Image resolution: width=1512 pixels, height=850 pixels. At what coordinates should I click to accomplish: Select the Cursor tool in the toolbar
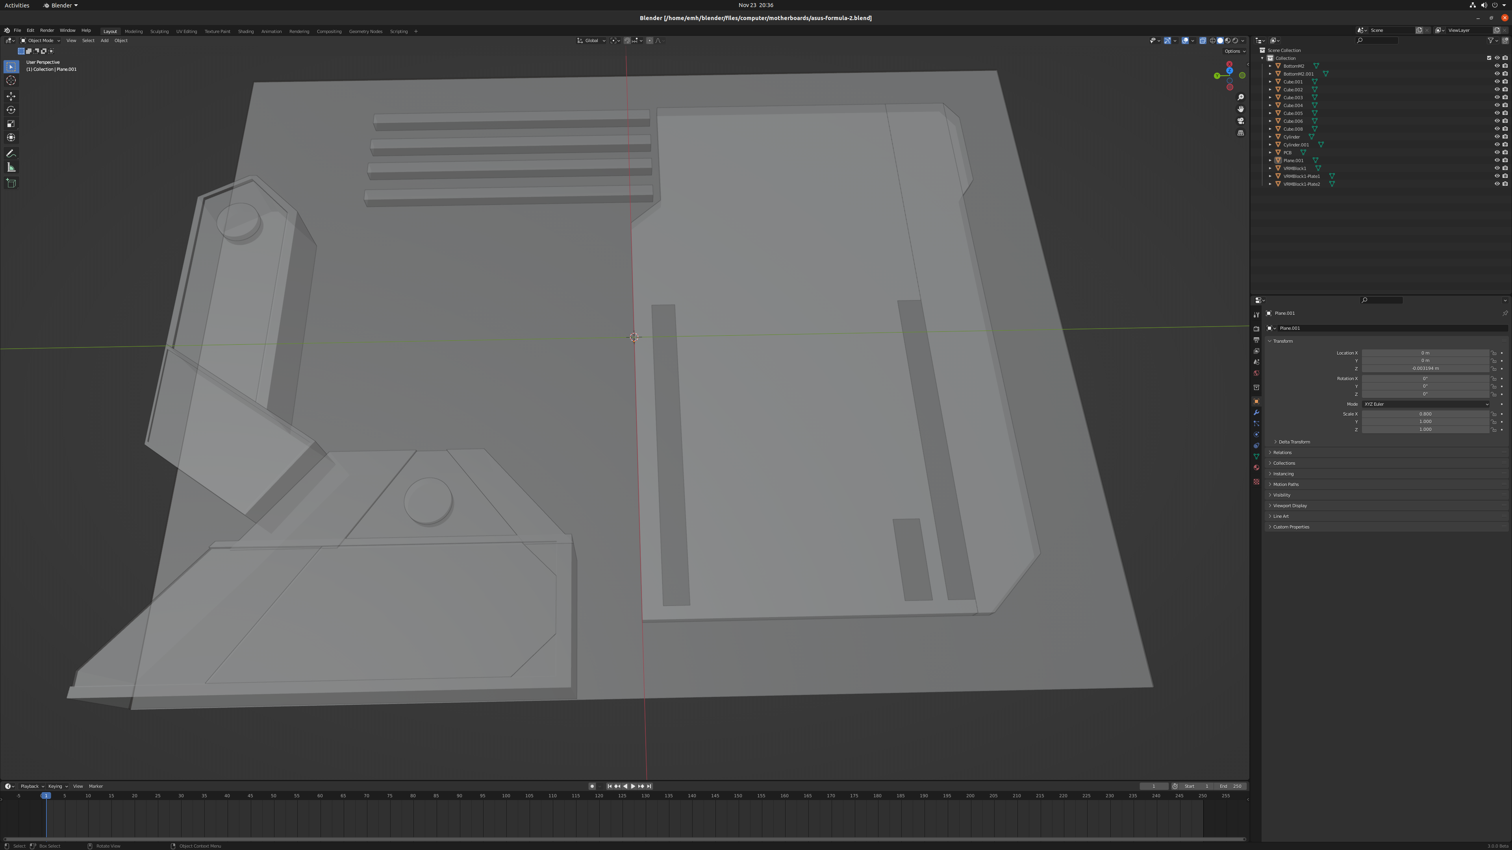11,80
